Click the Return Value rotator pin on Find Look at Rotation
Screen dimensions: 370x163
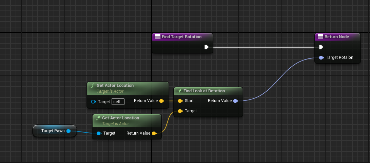tap(235, 101)
